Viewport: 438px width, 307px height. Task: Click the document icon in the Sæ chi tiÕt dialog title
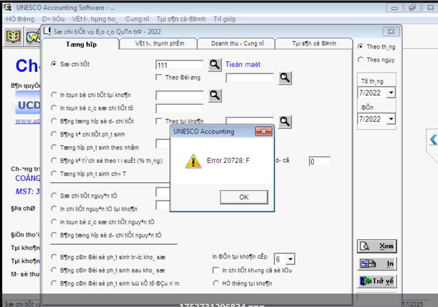pyautogui.click(x=47, y=31)
